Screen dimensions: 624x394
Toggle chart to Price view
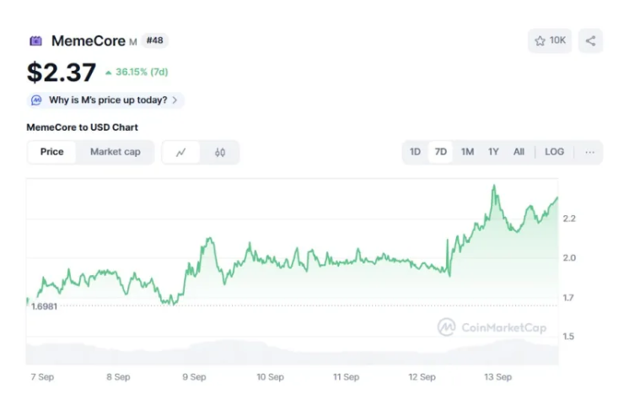pyautogui.click(x=51, y=152)
